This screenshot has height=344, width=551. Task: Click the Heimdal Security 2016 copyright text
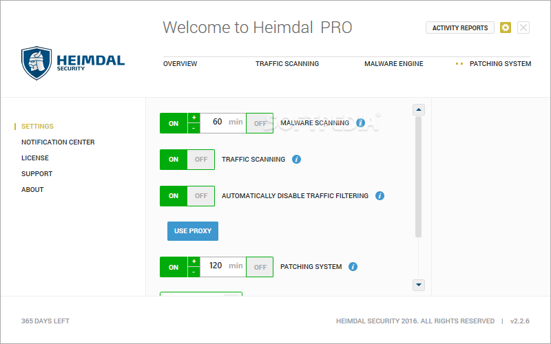(x=415, y=321)
